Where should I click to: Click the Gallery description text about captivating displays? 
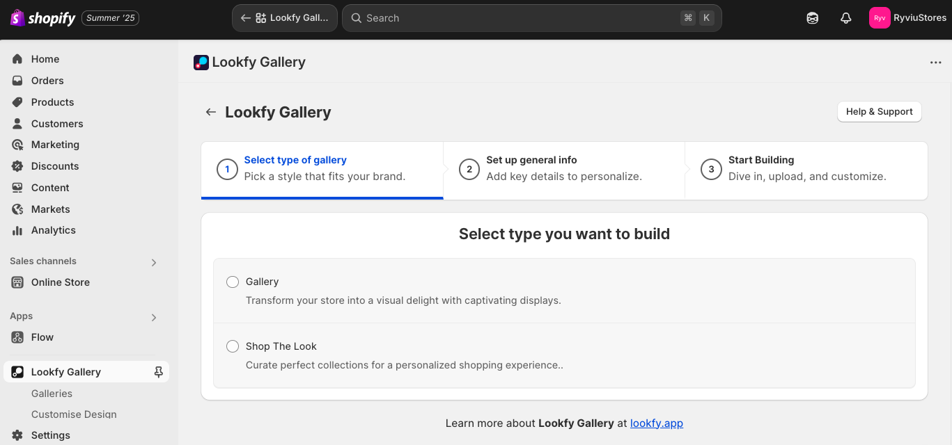click(x=403, y=300)
